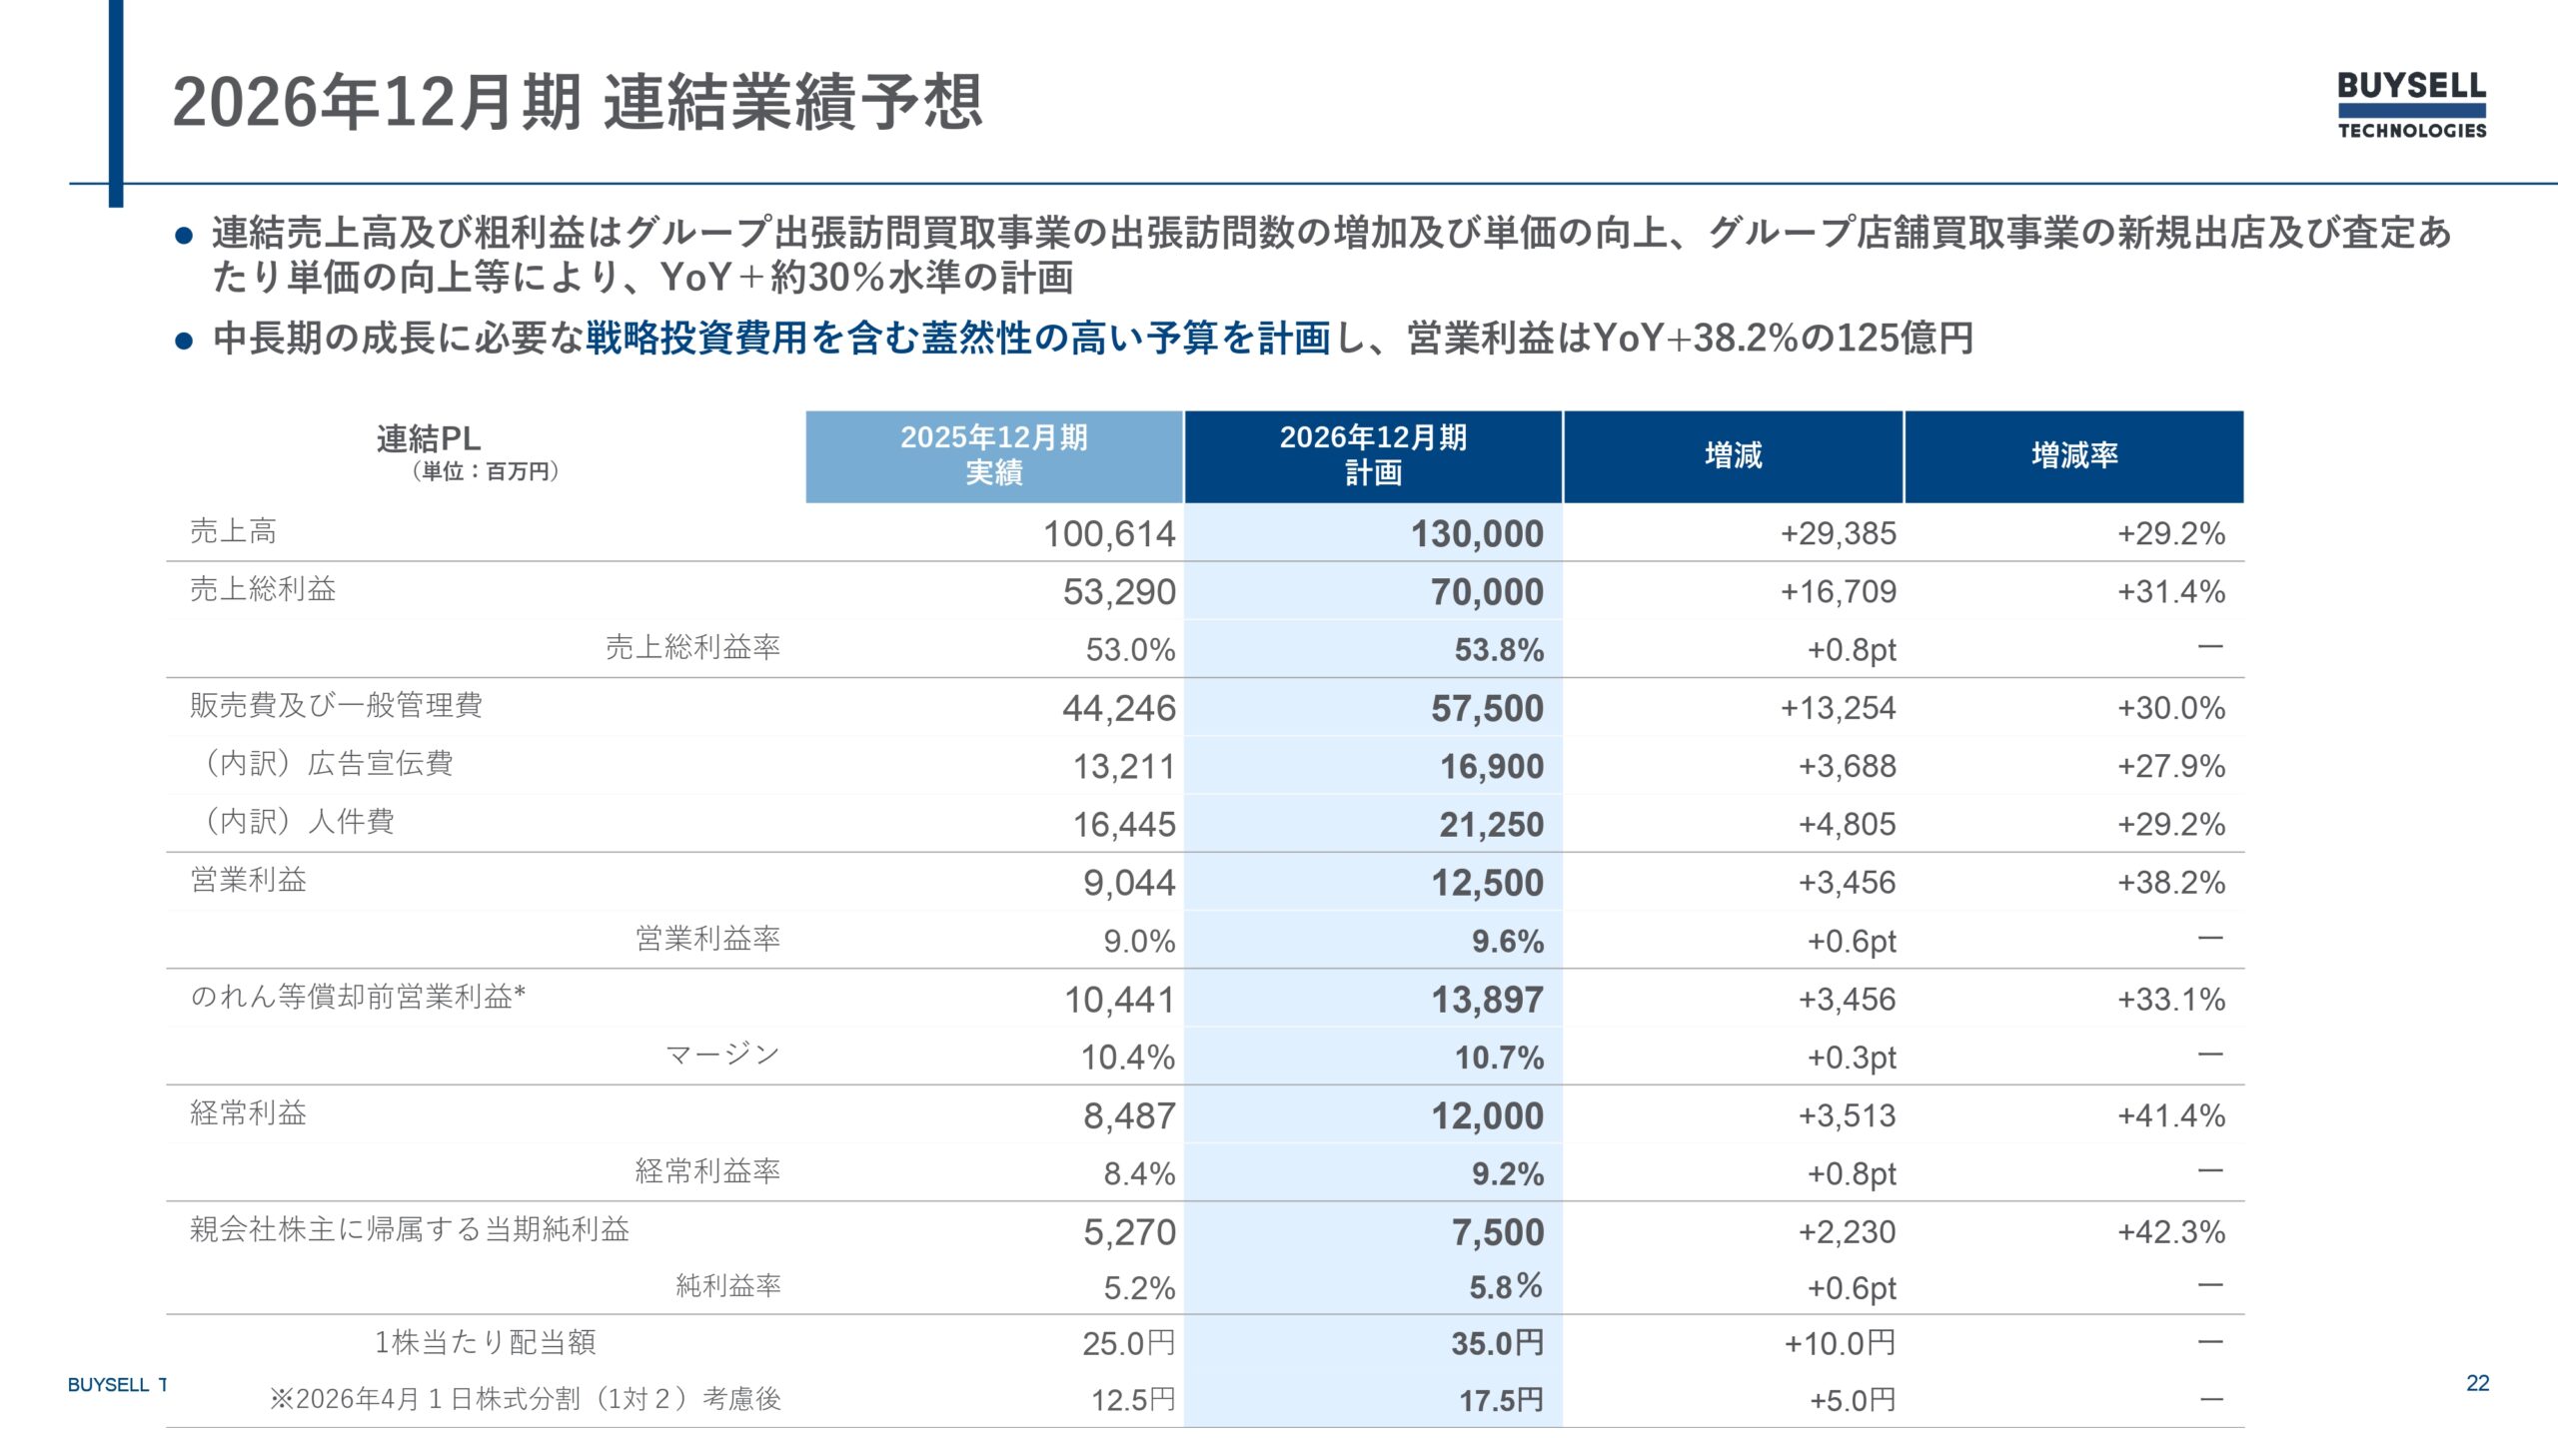Click the 130,000 planned sales figure
The height and width of the screenshot is (1438, 2558).
click(1477, 534)
